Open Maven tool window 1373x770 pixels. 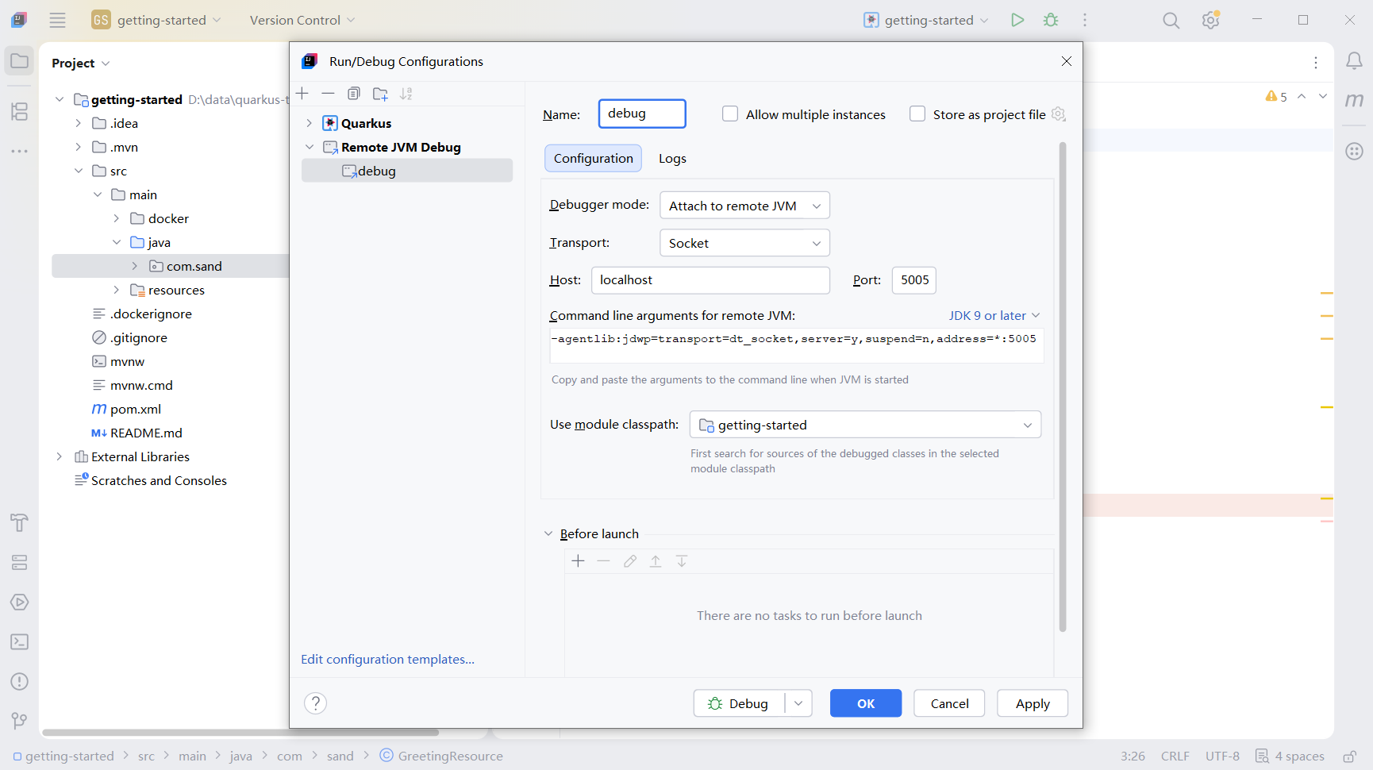tap(1354, 100)
